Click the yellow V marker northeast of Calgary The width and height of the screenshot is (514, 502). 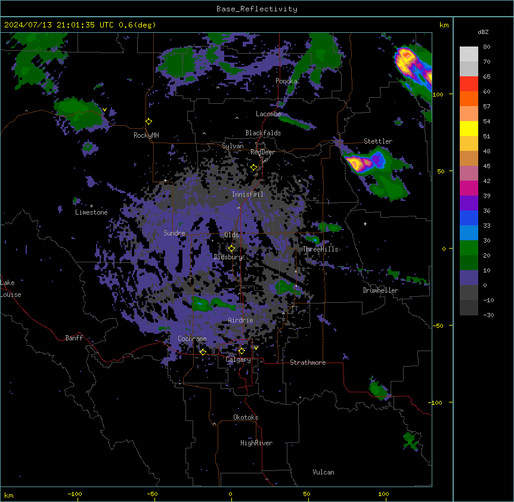click(256, 348)
